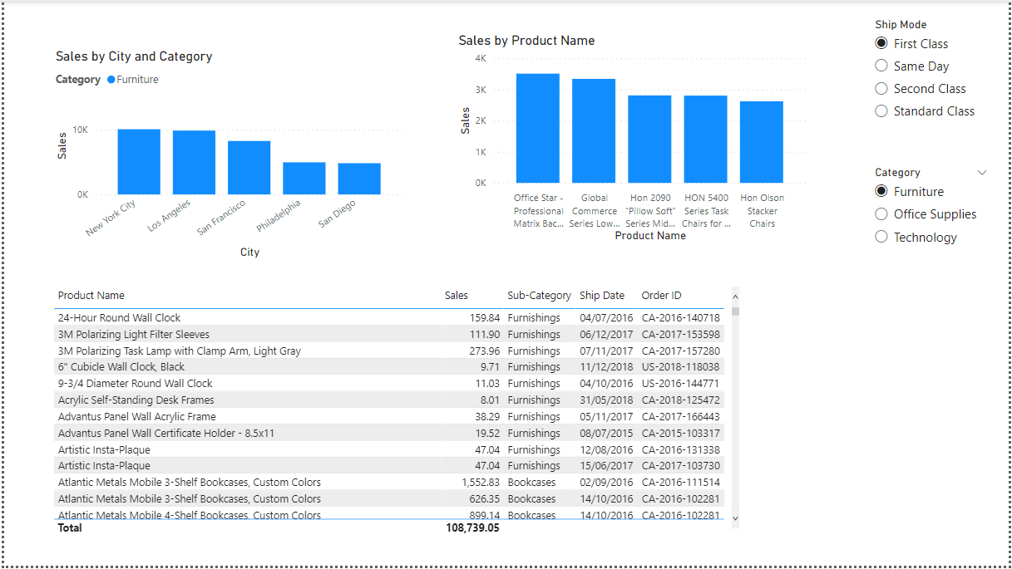Select the 24-Hour Round Wall Clock row
Screen dimensions: 1012x569
388,317
